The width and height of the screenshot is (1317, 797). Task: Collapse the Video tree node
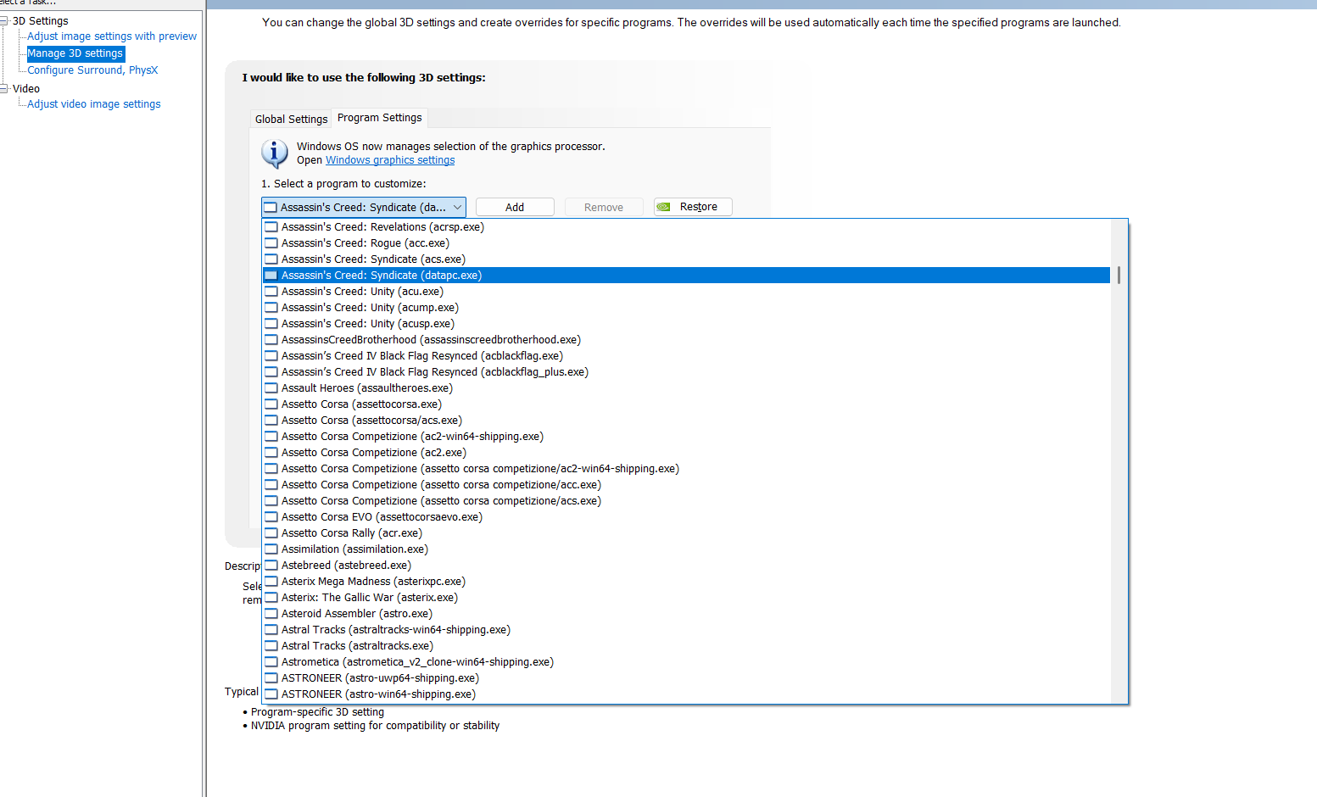(x=4, y=89)
